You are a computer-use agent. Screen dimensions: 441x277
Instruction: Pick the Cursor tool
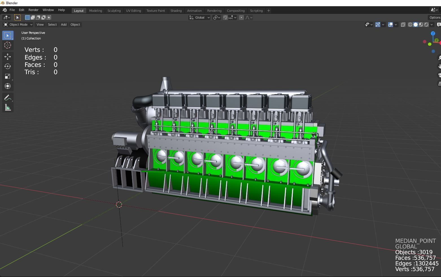click(8, 45)
